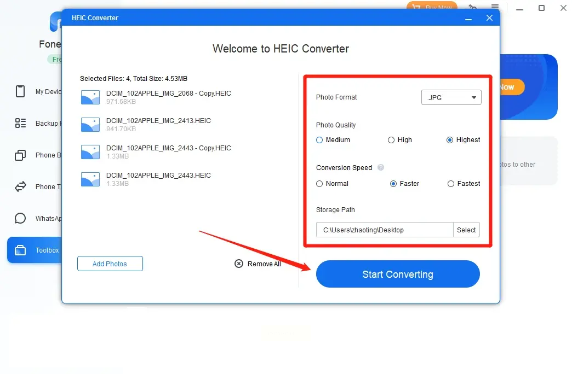Select the High photo quality option
This screenshot has height=374, width=572.
coord(400,140)
